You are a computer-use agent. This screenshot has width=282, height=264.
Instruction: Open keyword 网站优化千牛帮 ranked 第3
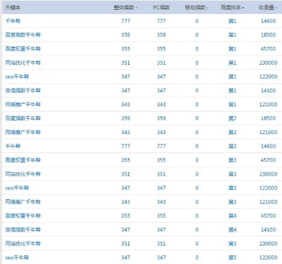point(23,174)
